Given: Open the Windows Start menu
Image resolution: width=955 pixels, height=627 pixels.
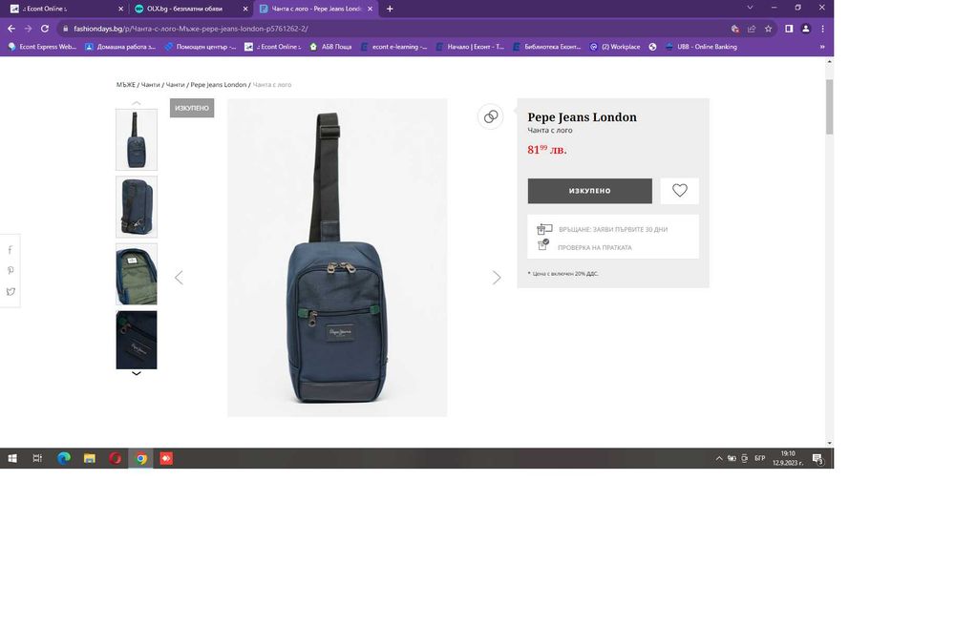Looking at the screenshot, I should click(12, 458).
